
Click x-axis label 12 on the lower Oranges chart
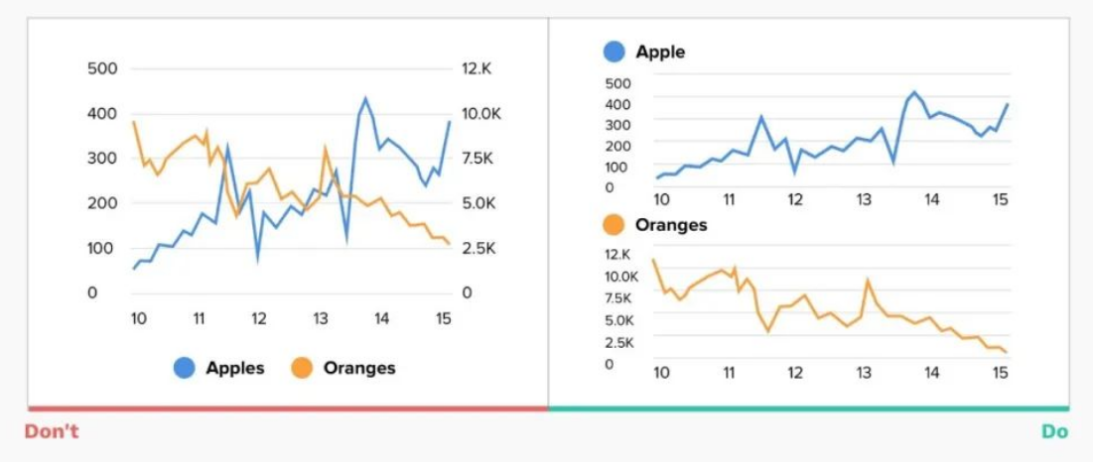point(795,373)
